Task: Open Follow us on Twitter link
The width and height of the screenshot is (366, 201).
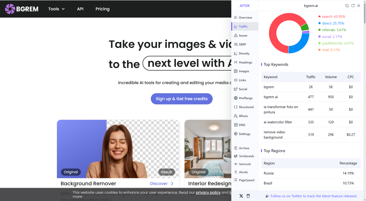Action: point(313,196)
